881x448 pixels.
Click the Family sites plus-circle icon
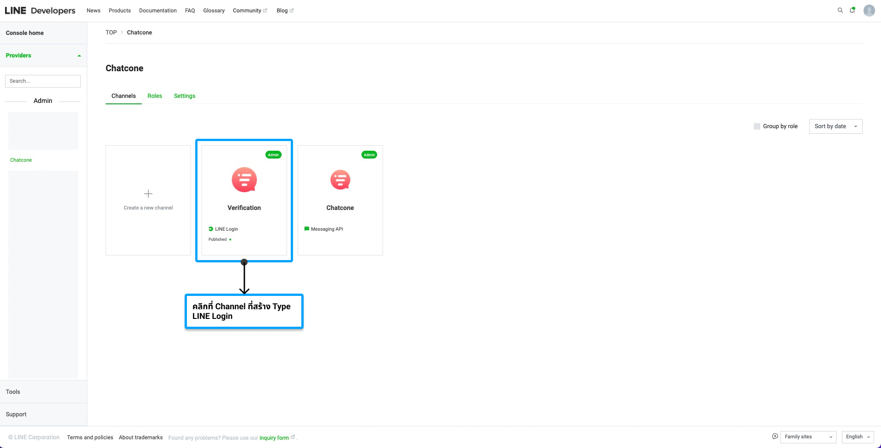775,437
